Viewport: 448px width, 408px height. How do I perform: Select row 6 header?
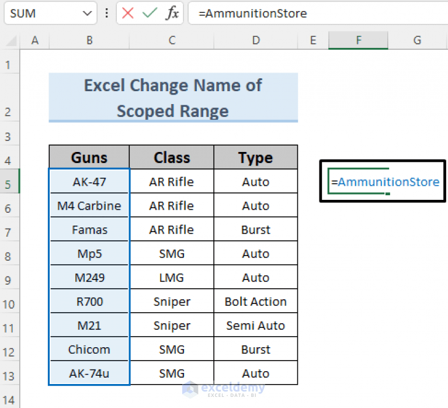click(9, 205)
